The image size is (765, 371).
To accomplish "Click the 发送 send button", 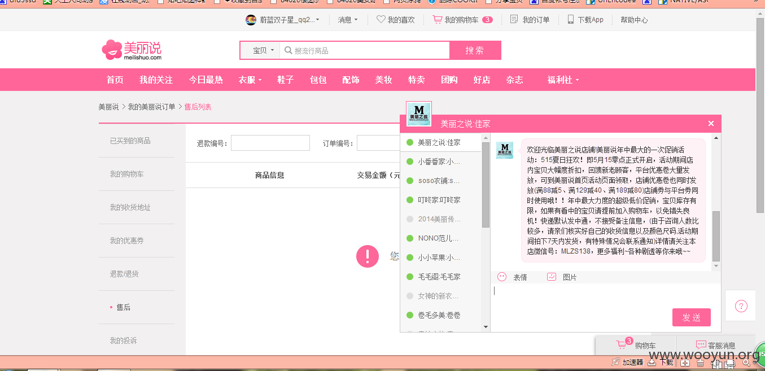I will (x=692, y=317).
